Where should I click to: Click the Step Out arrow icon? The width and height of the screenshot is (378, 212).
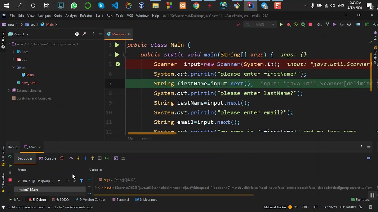coord(92,158)
